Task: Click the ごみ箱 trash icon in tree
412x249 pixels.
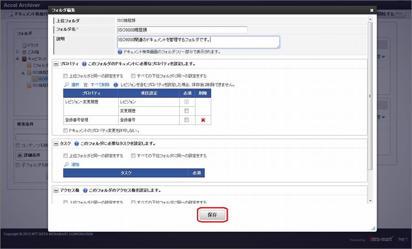Action: (x=24, y=52)
